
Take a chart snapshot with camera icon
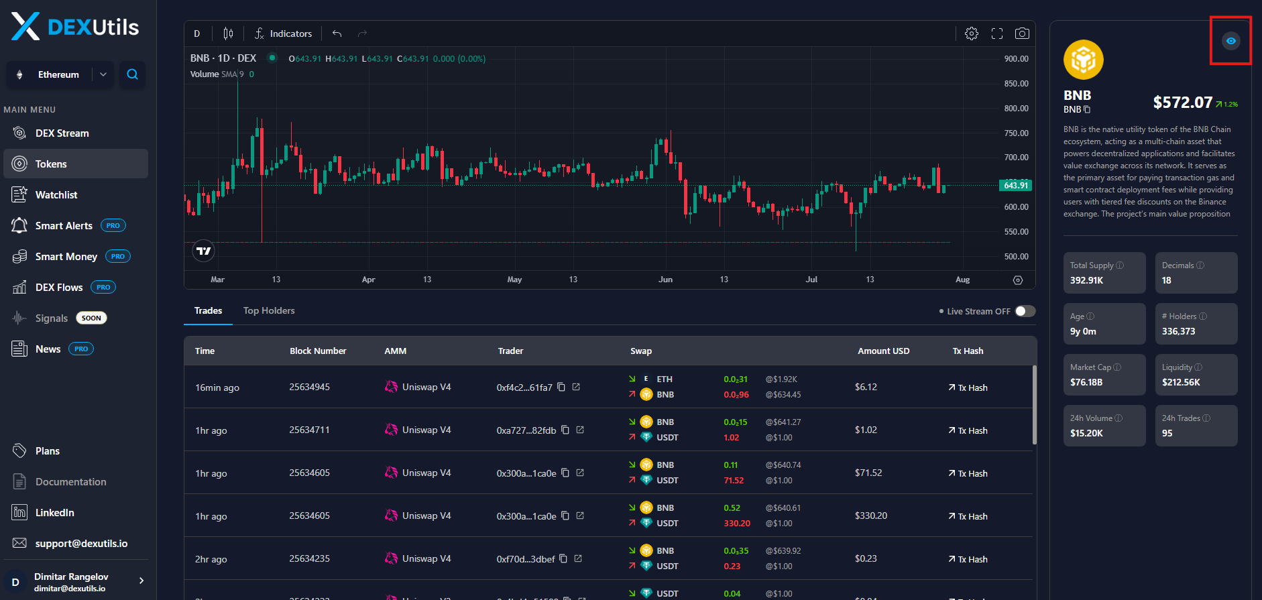1022,34
